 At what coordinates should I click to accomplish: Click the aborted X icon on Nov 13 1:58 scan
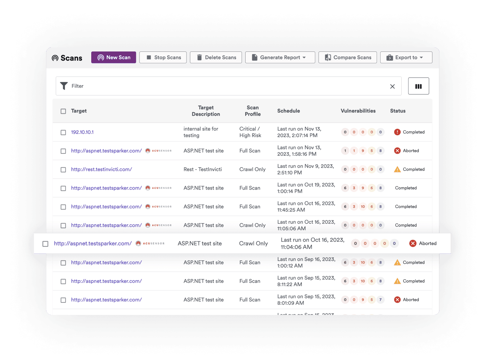[397, 151]
